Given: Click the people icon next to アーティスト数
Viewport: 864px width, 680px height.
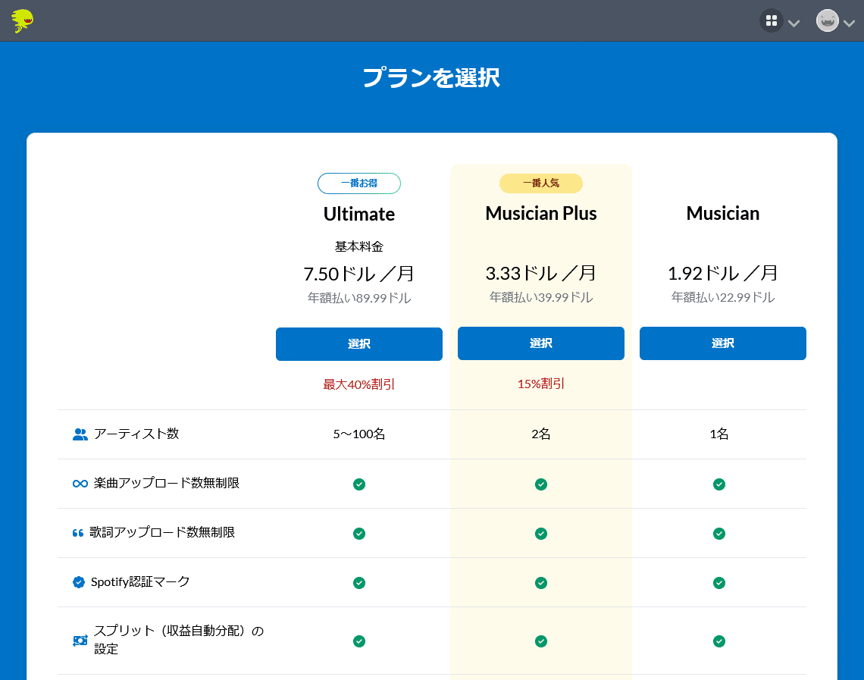Looking at the screenshot, I should tap(79, 433).
